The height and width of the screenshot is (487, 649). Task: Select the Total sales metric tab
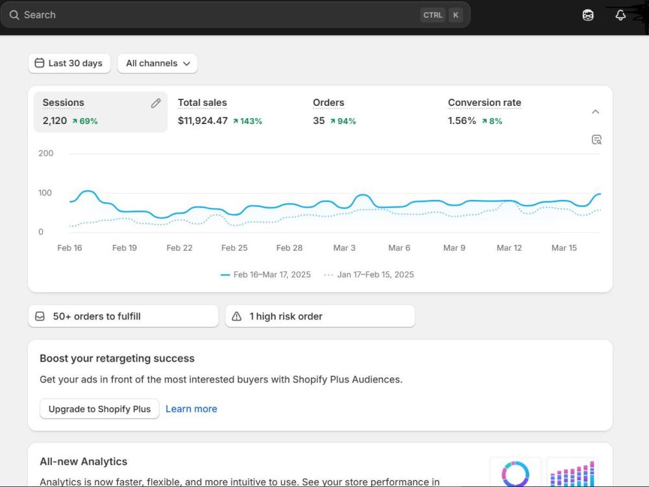pyautogui.click(x=236, y=112)
